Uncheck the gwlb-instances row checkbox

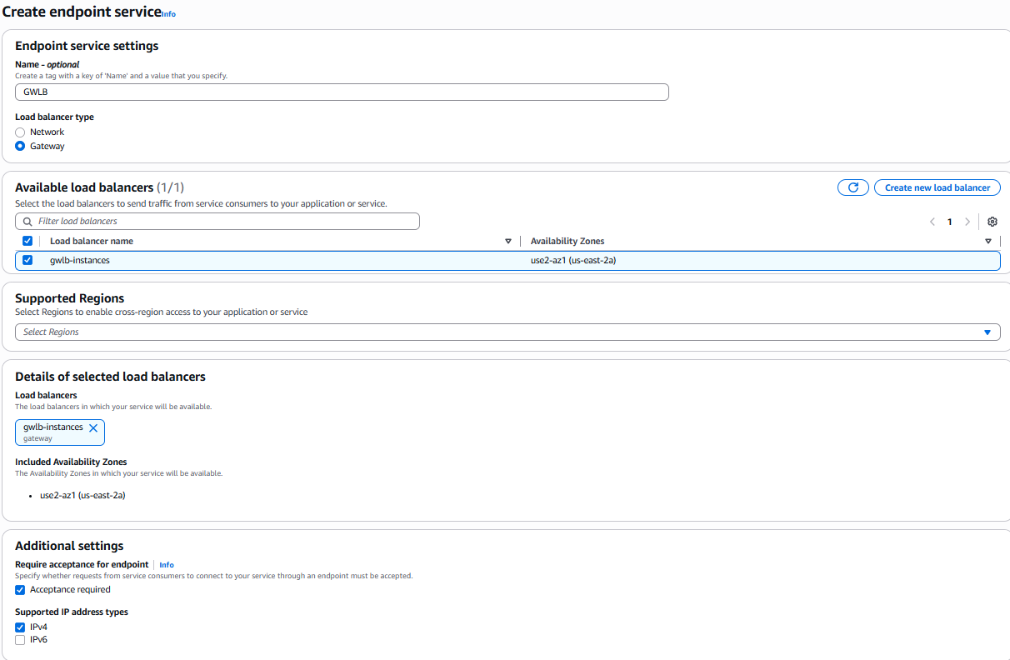click(27, 260)
